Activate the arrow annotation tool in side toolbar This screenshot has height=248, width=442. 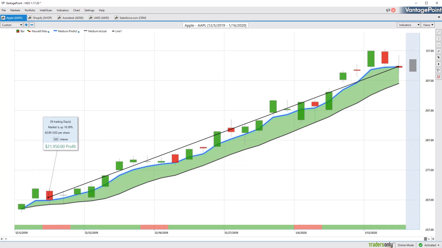439,58
